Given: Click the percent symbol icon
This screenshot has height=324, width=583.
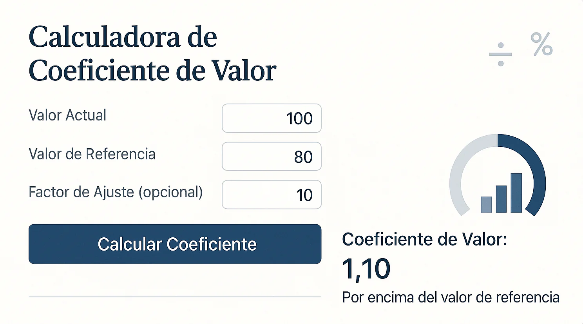Looking at the screenshot, I should tap(541, 44).
